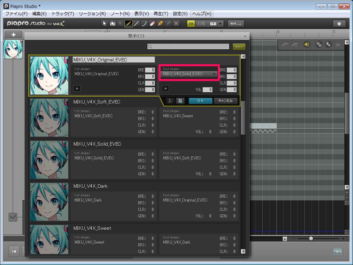353x265 pixels.
Task: Toggle the pitch curve display icon
Action: 285,45
